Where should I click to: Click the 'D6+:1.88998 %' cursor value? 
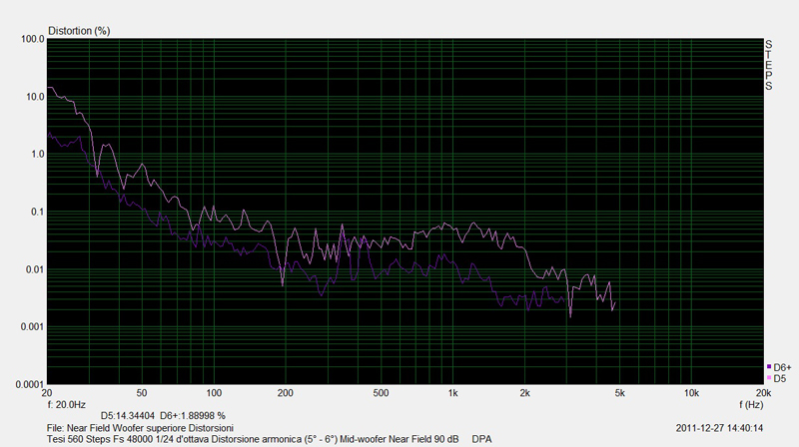[x=193, y=416]
